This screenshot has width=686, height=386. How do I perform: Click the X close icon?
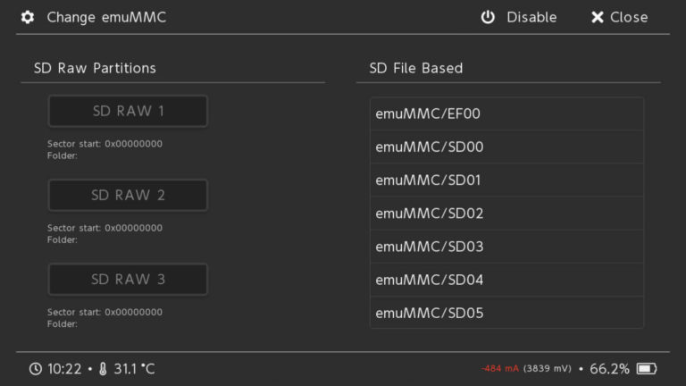tap(598, 17)
